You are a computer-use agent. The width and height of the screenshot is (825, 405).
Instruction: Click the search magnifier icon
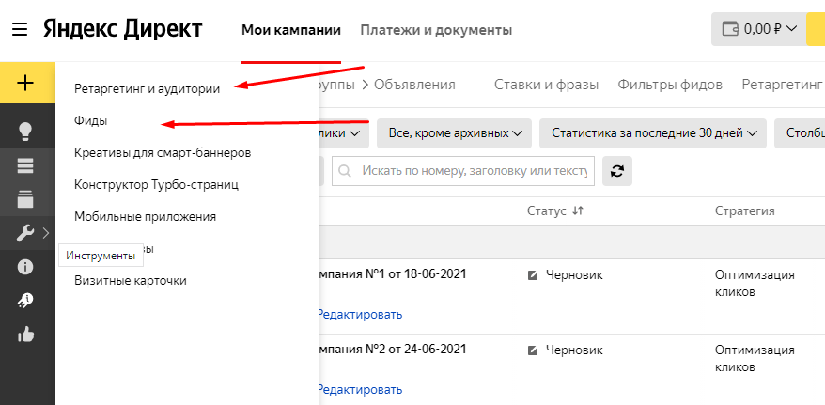345,171
